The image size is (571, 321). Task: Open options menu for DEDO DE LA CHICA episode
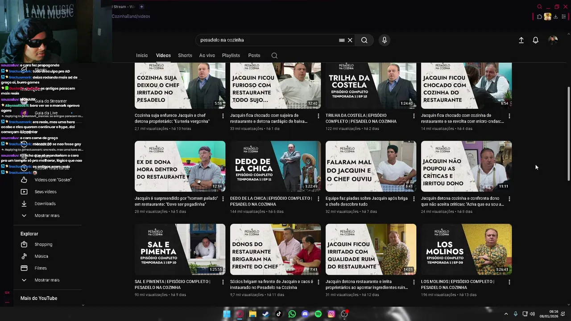(319, 199)
